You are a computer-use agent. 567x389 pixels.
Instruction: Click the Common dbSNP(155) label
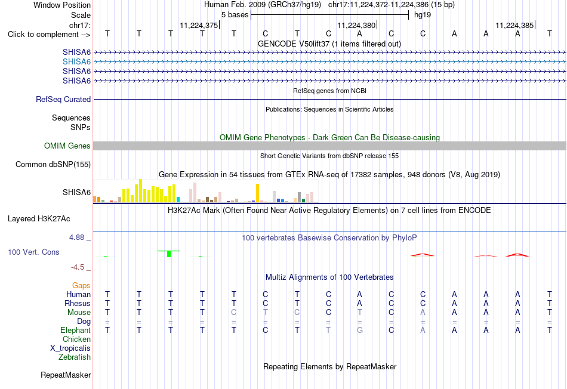[x=53, y=164]
